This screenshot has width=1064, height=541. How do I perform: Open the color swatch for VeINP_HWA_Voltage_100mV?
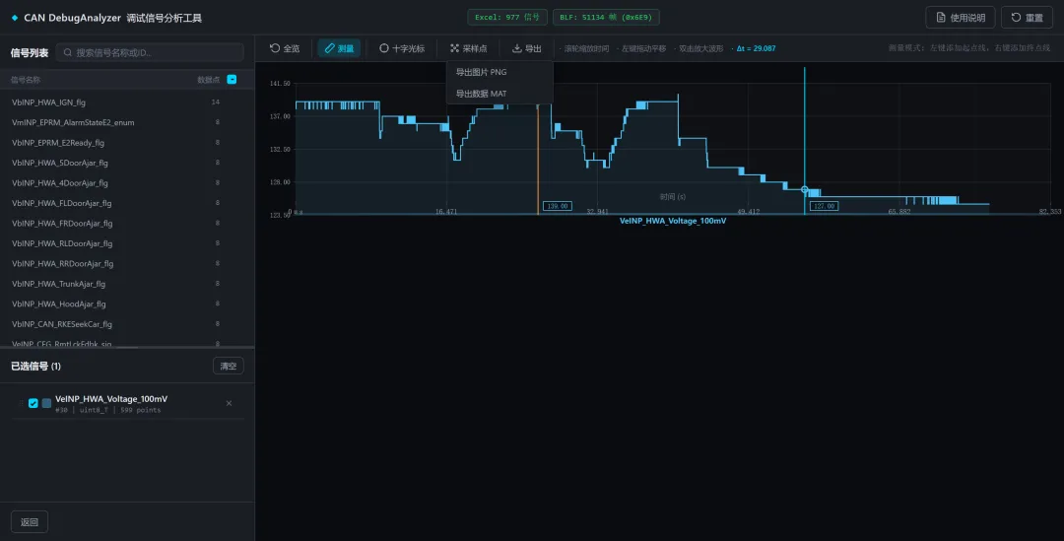coord(47,403)
